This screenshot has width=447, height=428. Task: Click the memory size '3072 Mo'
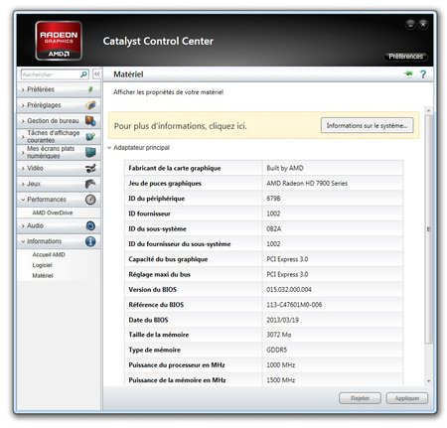279,335
